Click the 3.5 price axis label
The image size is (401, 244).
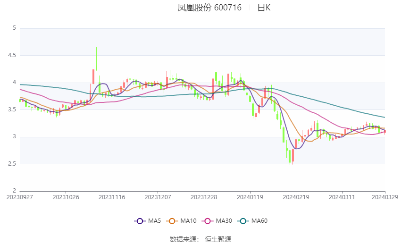(x=12, y=109)
